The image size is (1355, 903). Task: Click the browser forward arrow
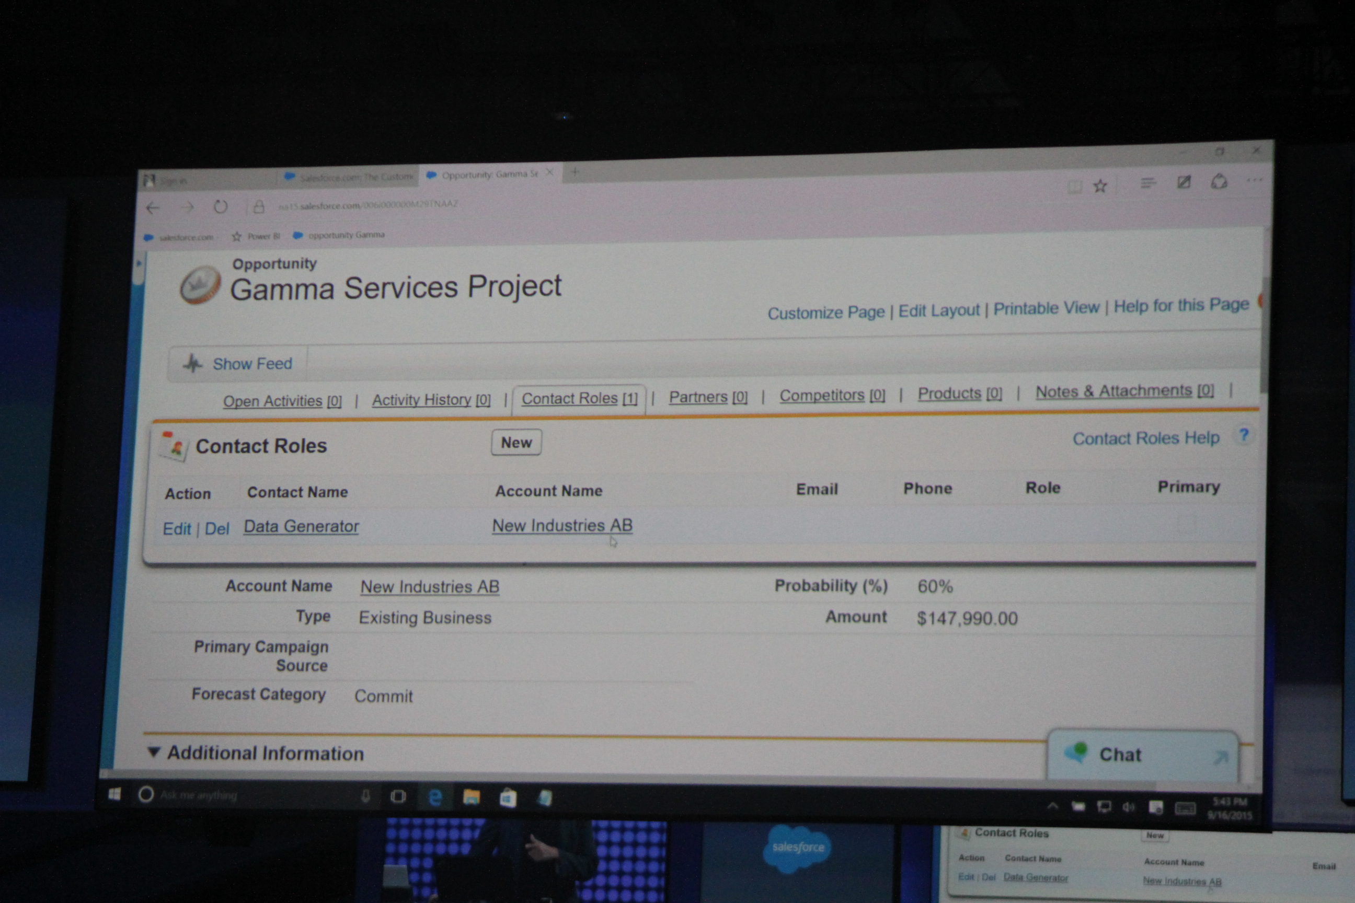187,207
